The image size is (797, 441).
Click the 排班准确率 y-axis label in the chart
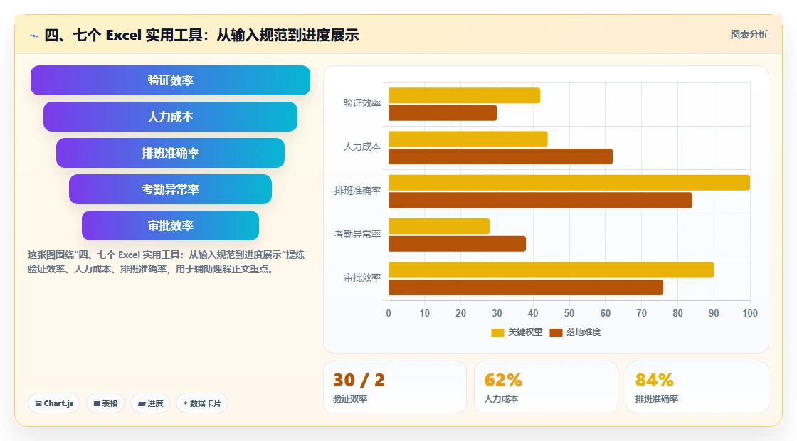[357, 191]
